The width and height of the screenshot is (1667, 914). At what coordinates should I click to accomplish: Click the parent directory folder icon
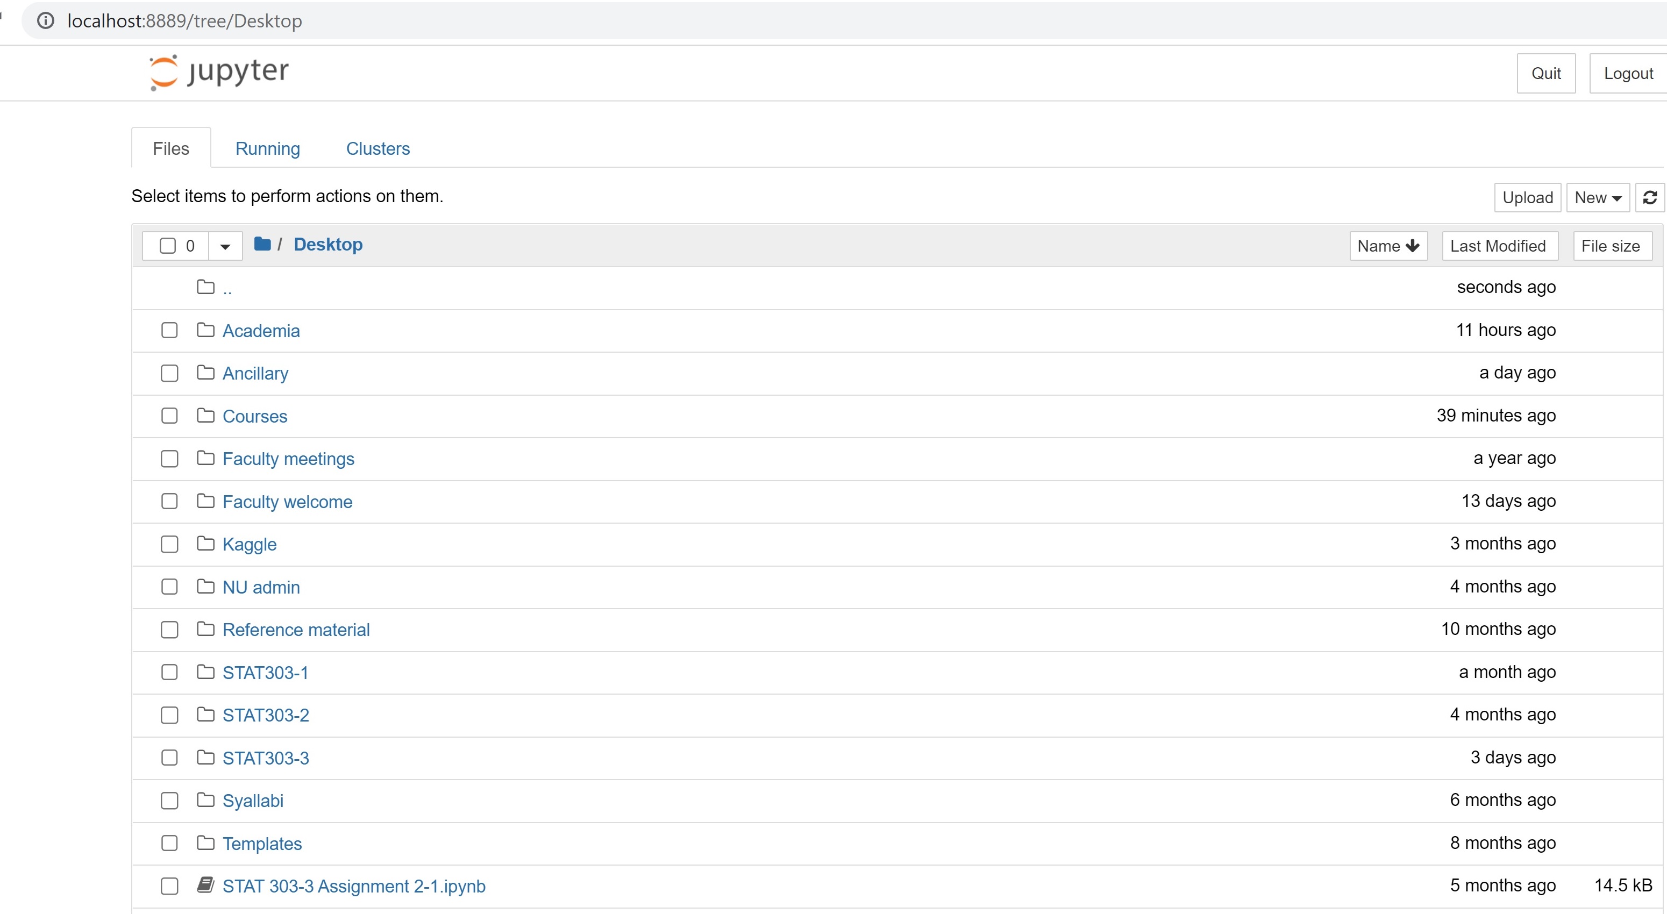click(205, 287)
